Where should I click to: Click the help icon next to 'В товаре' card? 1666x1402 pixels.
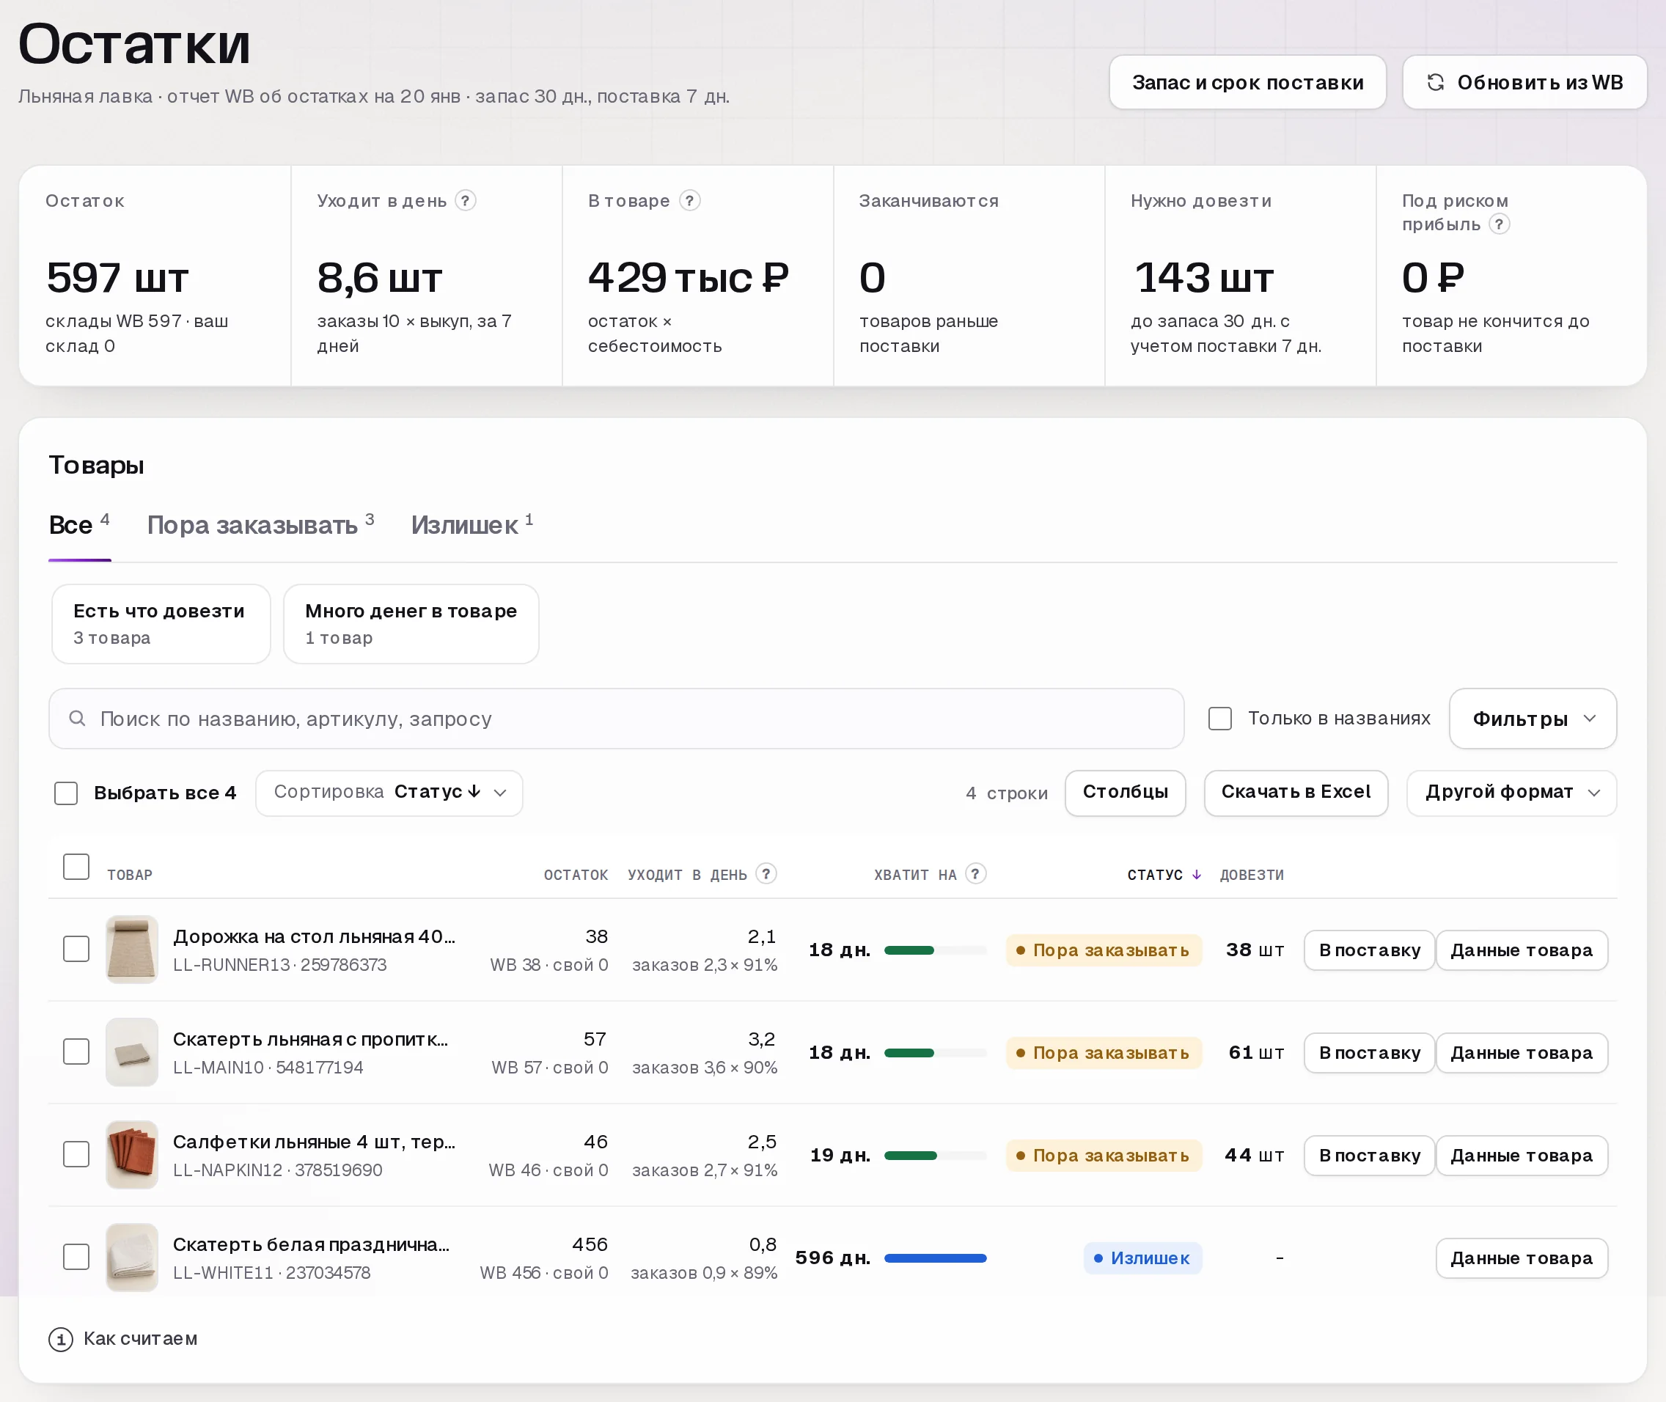click(x=690, y=200)
